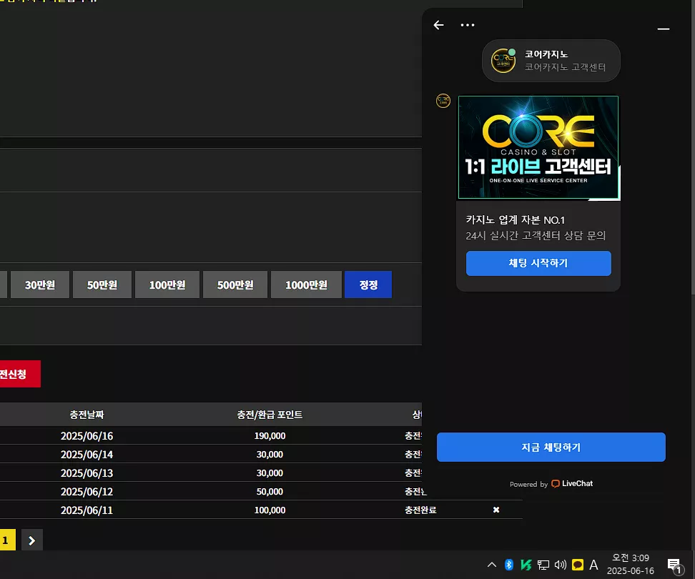Screen dimensions: 695x579
Task: Show hidden tray icons with the up chevron
Action: (491, 565)
